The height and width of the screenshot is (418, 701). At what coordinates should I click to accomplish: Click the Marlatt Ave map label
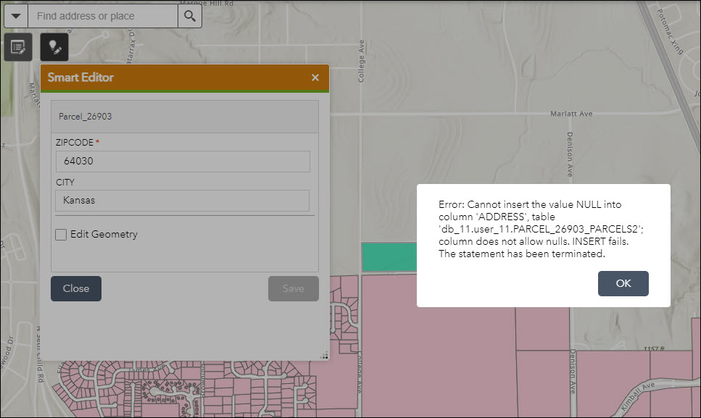571,114
